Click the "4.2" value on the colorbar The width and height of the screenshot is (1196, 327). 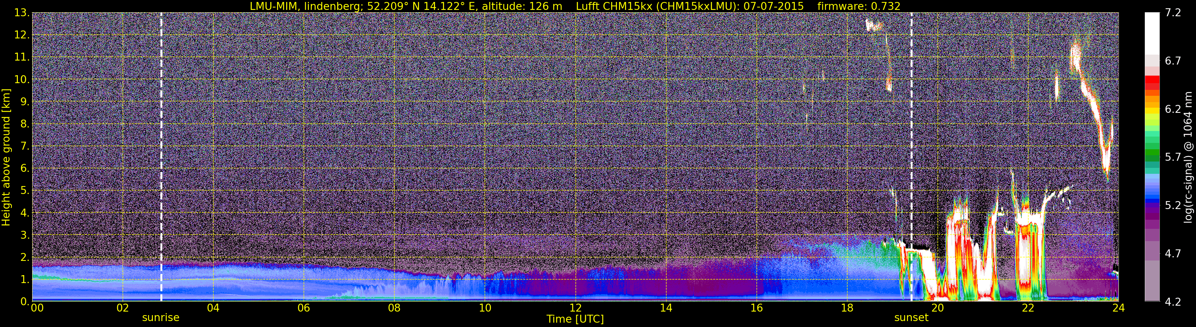[1173, 302]
